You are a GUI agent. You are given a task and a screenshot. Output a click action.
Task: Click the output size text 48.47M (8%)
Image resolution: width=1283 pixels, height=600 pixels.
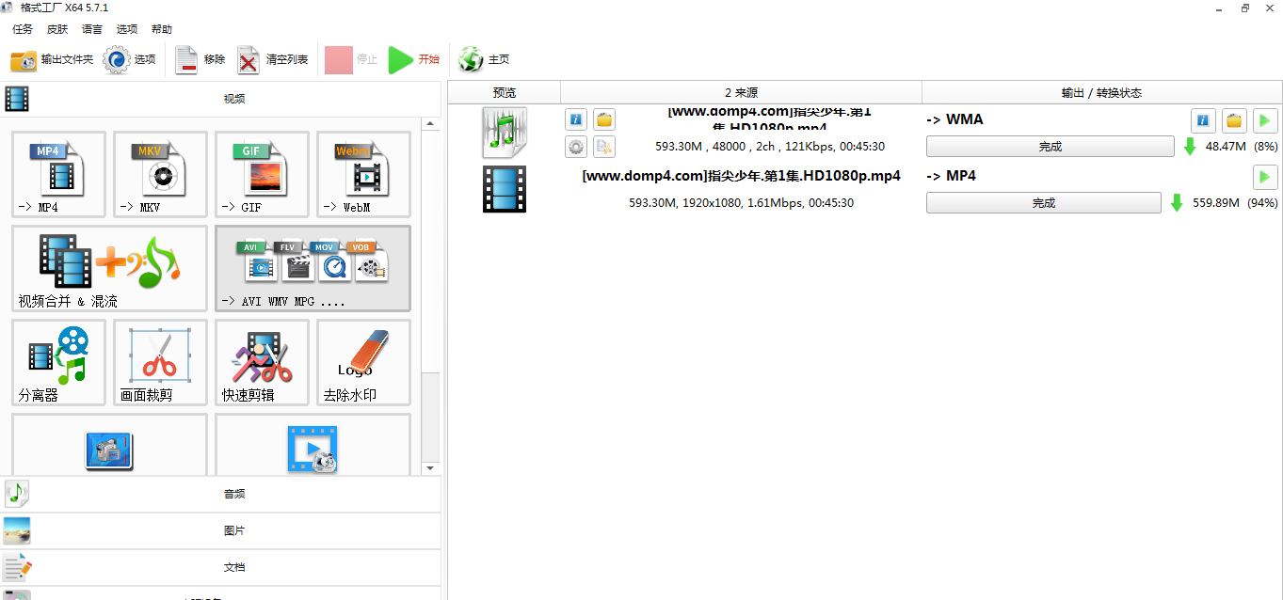(1242, 147)
